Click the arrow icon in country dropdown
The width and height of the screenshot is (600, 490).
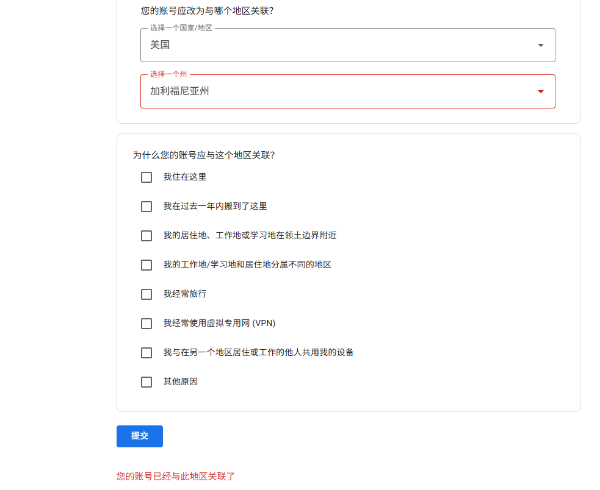point(540,46)
